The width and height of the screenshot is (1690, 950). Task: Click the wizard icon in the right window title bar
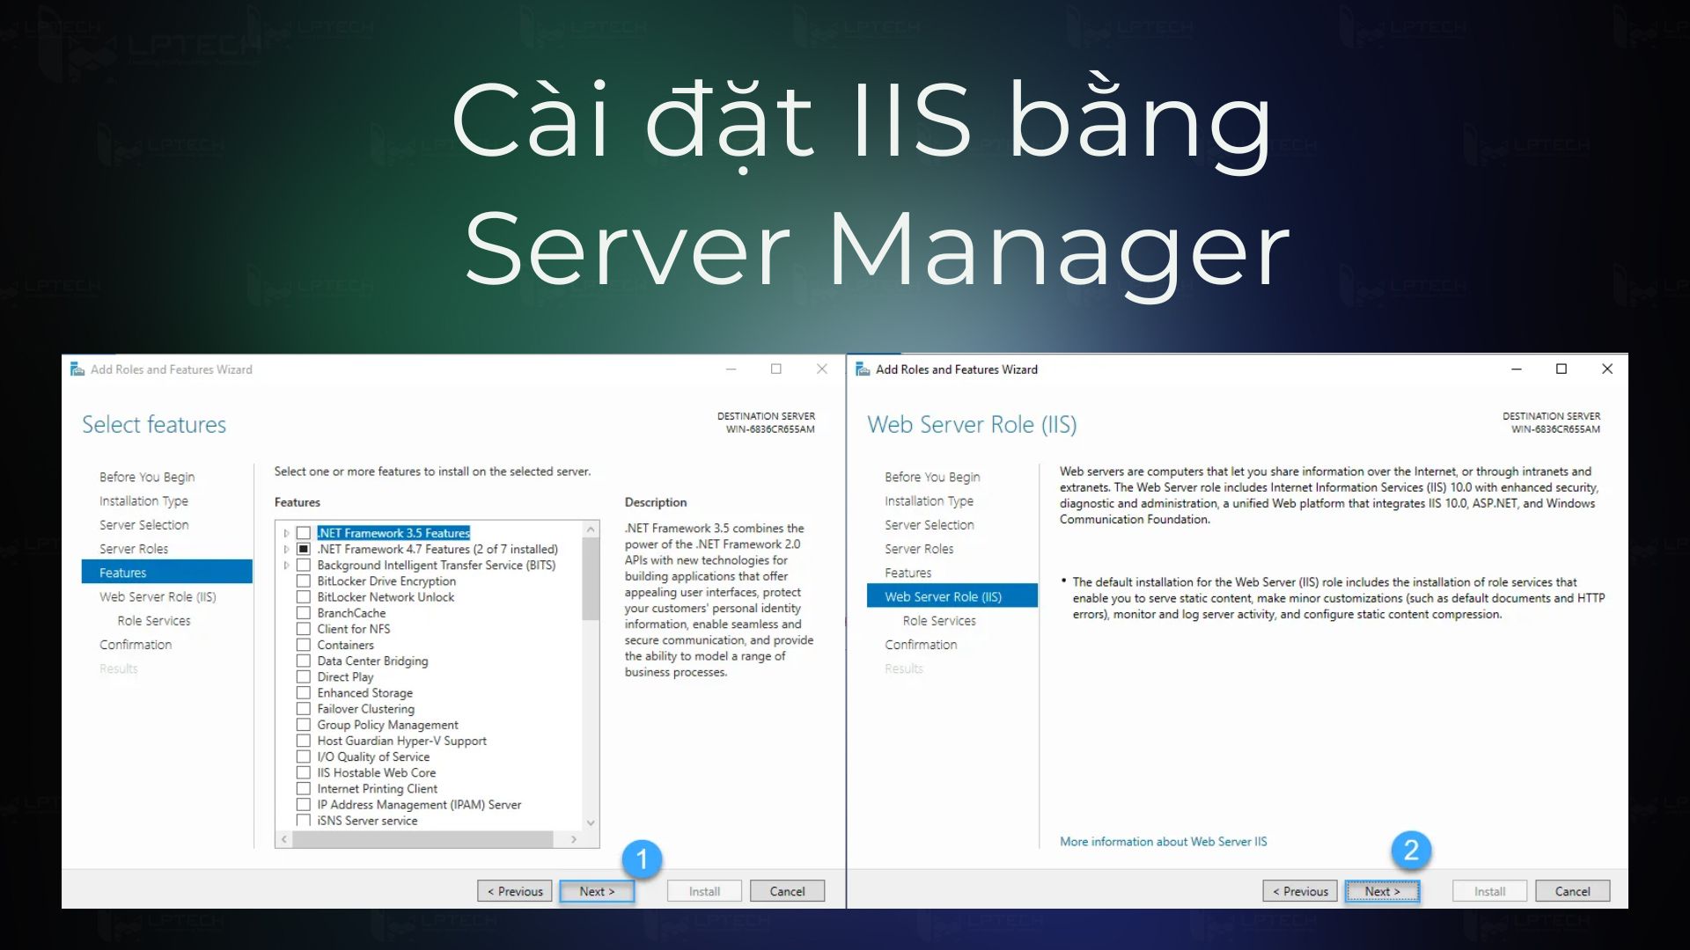863,369
